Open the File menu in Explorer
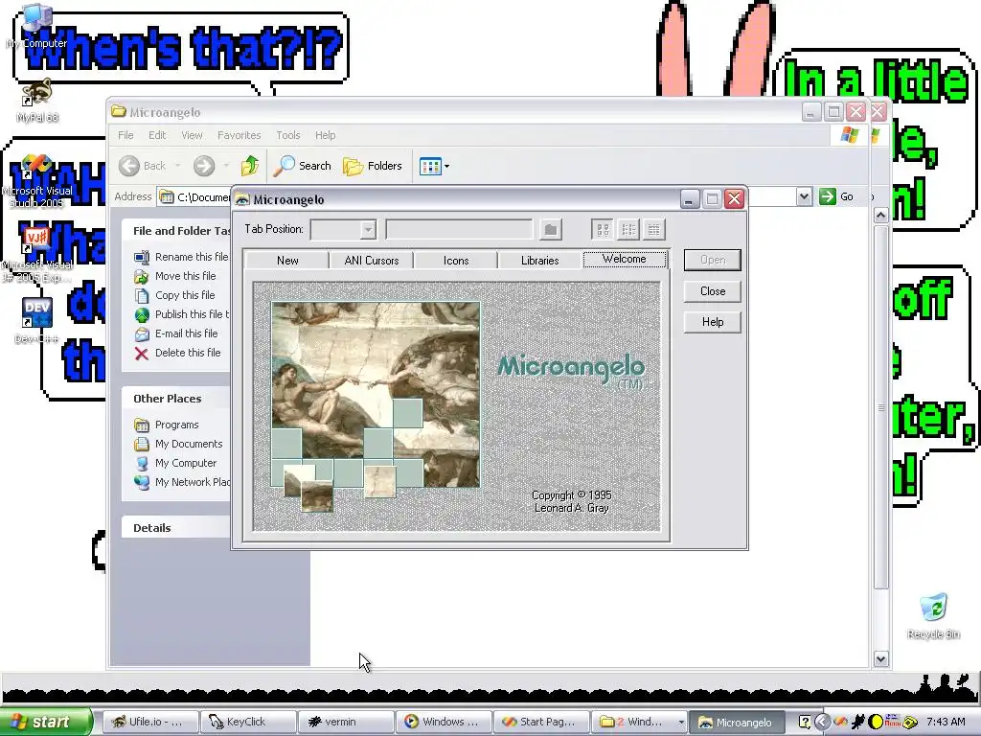The height and width of the screenshot is (736, 981). [x=125, y=135]
